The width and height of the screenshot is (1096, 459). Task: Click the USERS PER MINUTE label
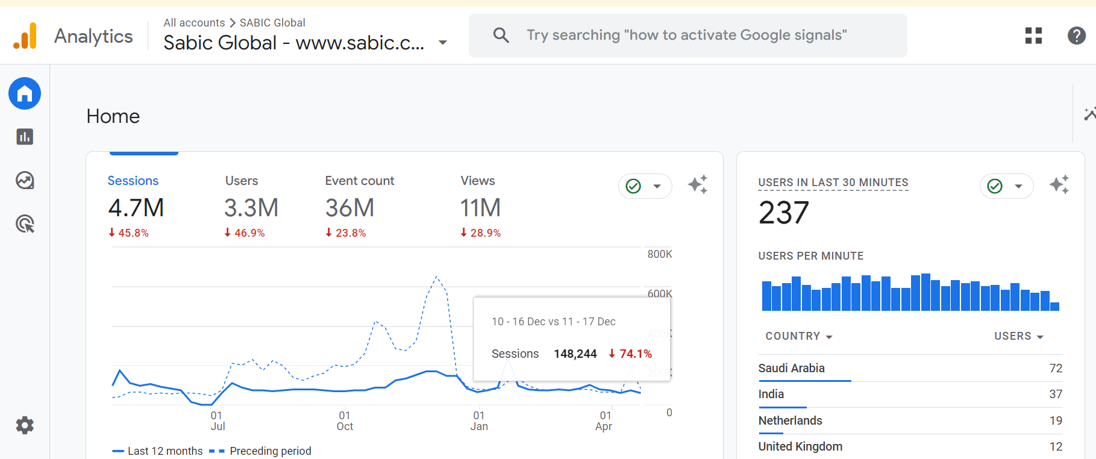tap(811, 255)
